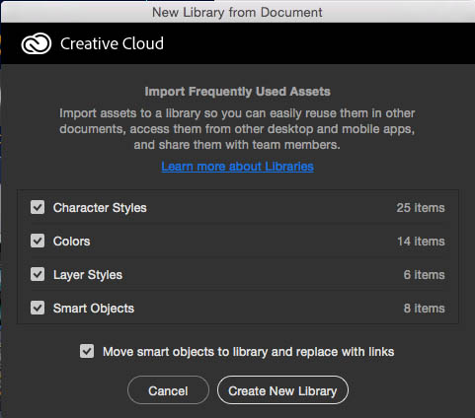Click the 6 items count
This screenshot has width=475, height=418.
point(425,275)
